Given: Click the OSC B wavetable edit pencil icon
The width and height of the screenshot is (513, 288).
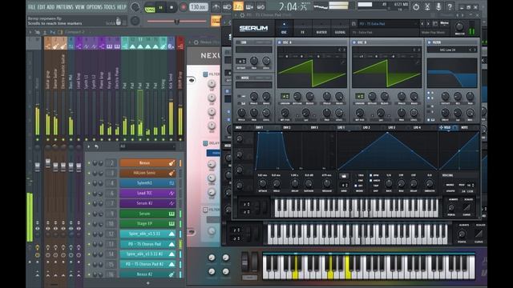Looking at the screenshot, I should [418, 62].
